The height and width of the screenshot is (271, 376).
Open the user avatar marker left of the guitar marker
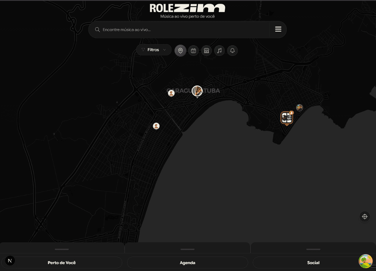pyautogui.click(x=171, y=93)
